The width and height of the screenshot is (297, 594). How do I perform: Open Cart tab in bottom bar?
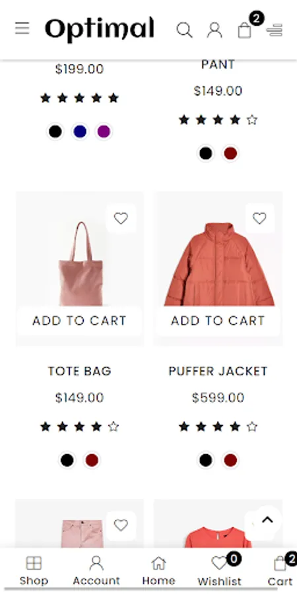point(280,571)
